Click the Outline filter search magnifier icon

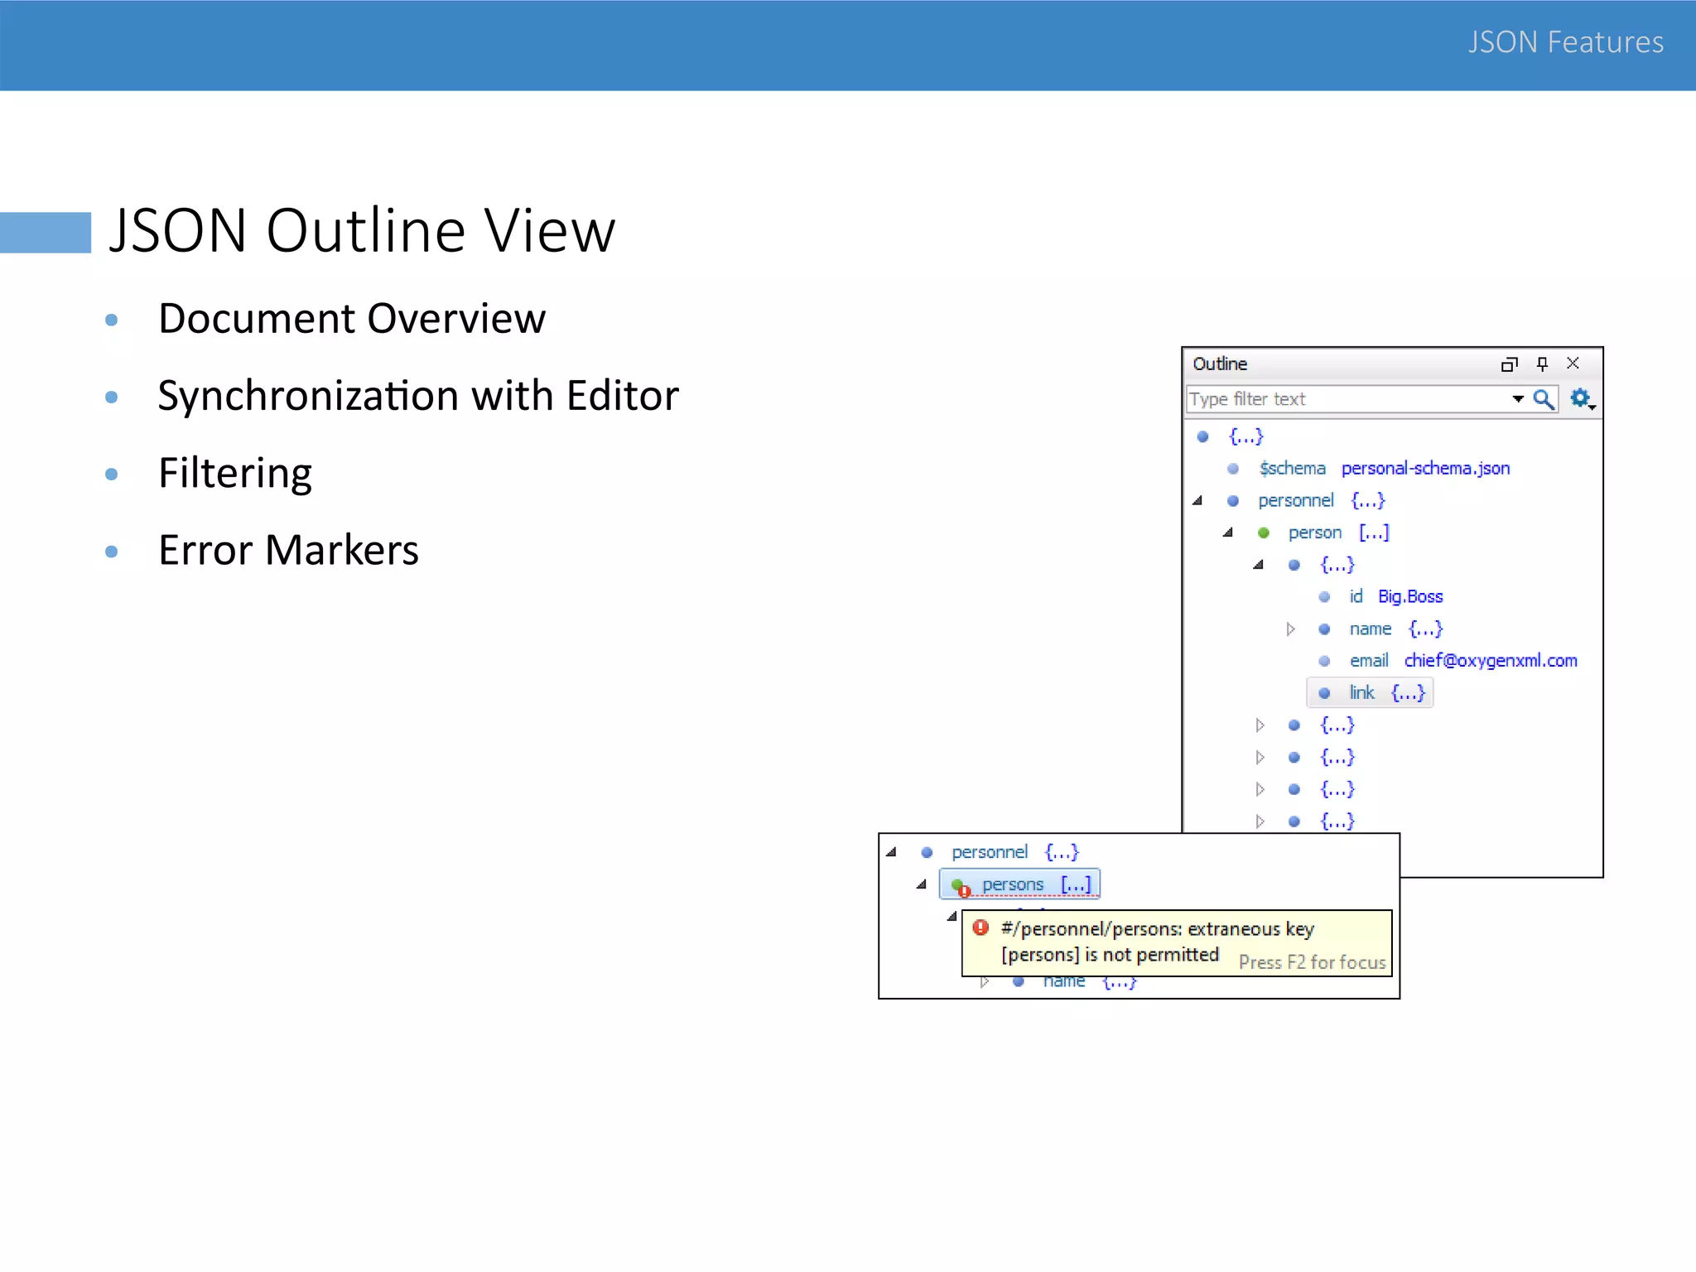(x=1544, y=399)
